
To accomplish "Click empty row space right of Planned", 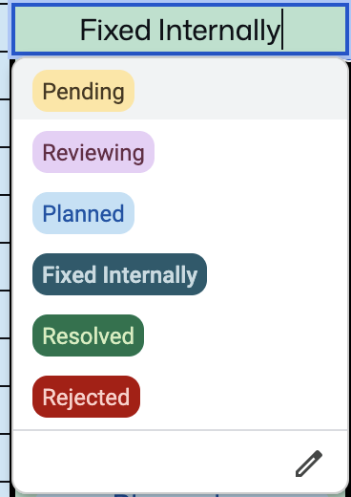I will (241, 213).
